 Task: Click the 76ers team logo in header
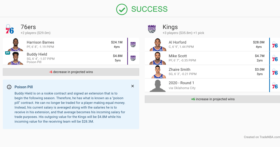(10, 29)
